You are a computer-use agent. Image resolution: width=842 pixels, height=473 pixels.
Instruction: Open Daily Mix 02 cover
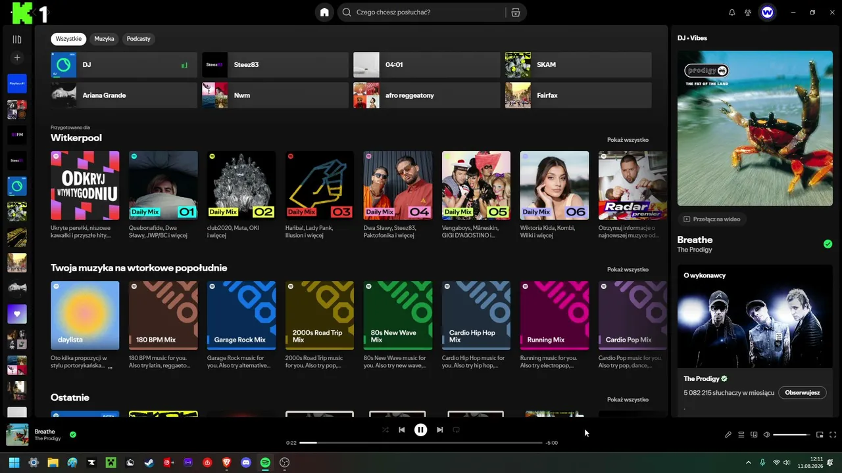click(241, 185)
